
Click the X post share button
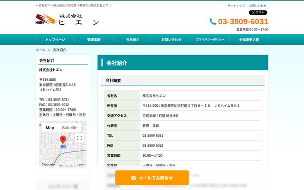[x=258, y=13]
